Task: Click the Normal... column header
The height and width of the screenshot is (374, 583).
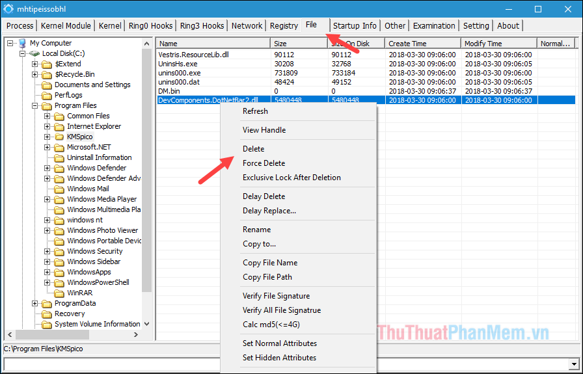Action: [556, 44]
